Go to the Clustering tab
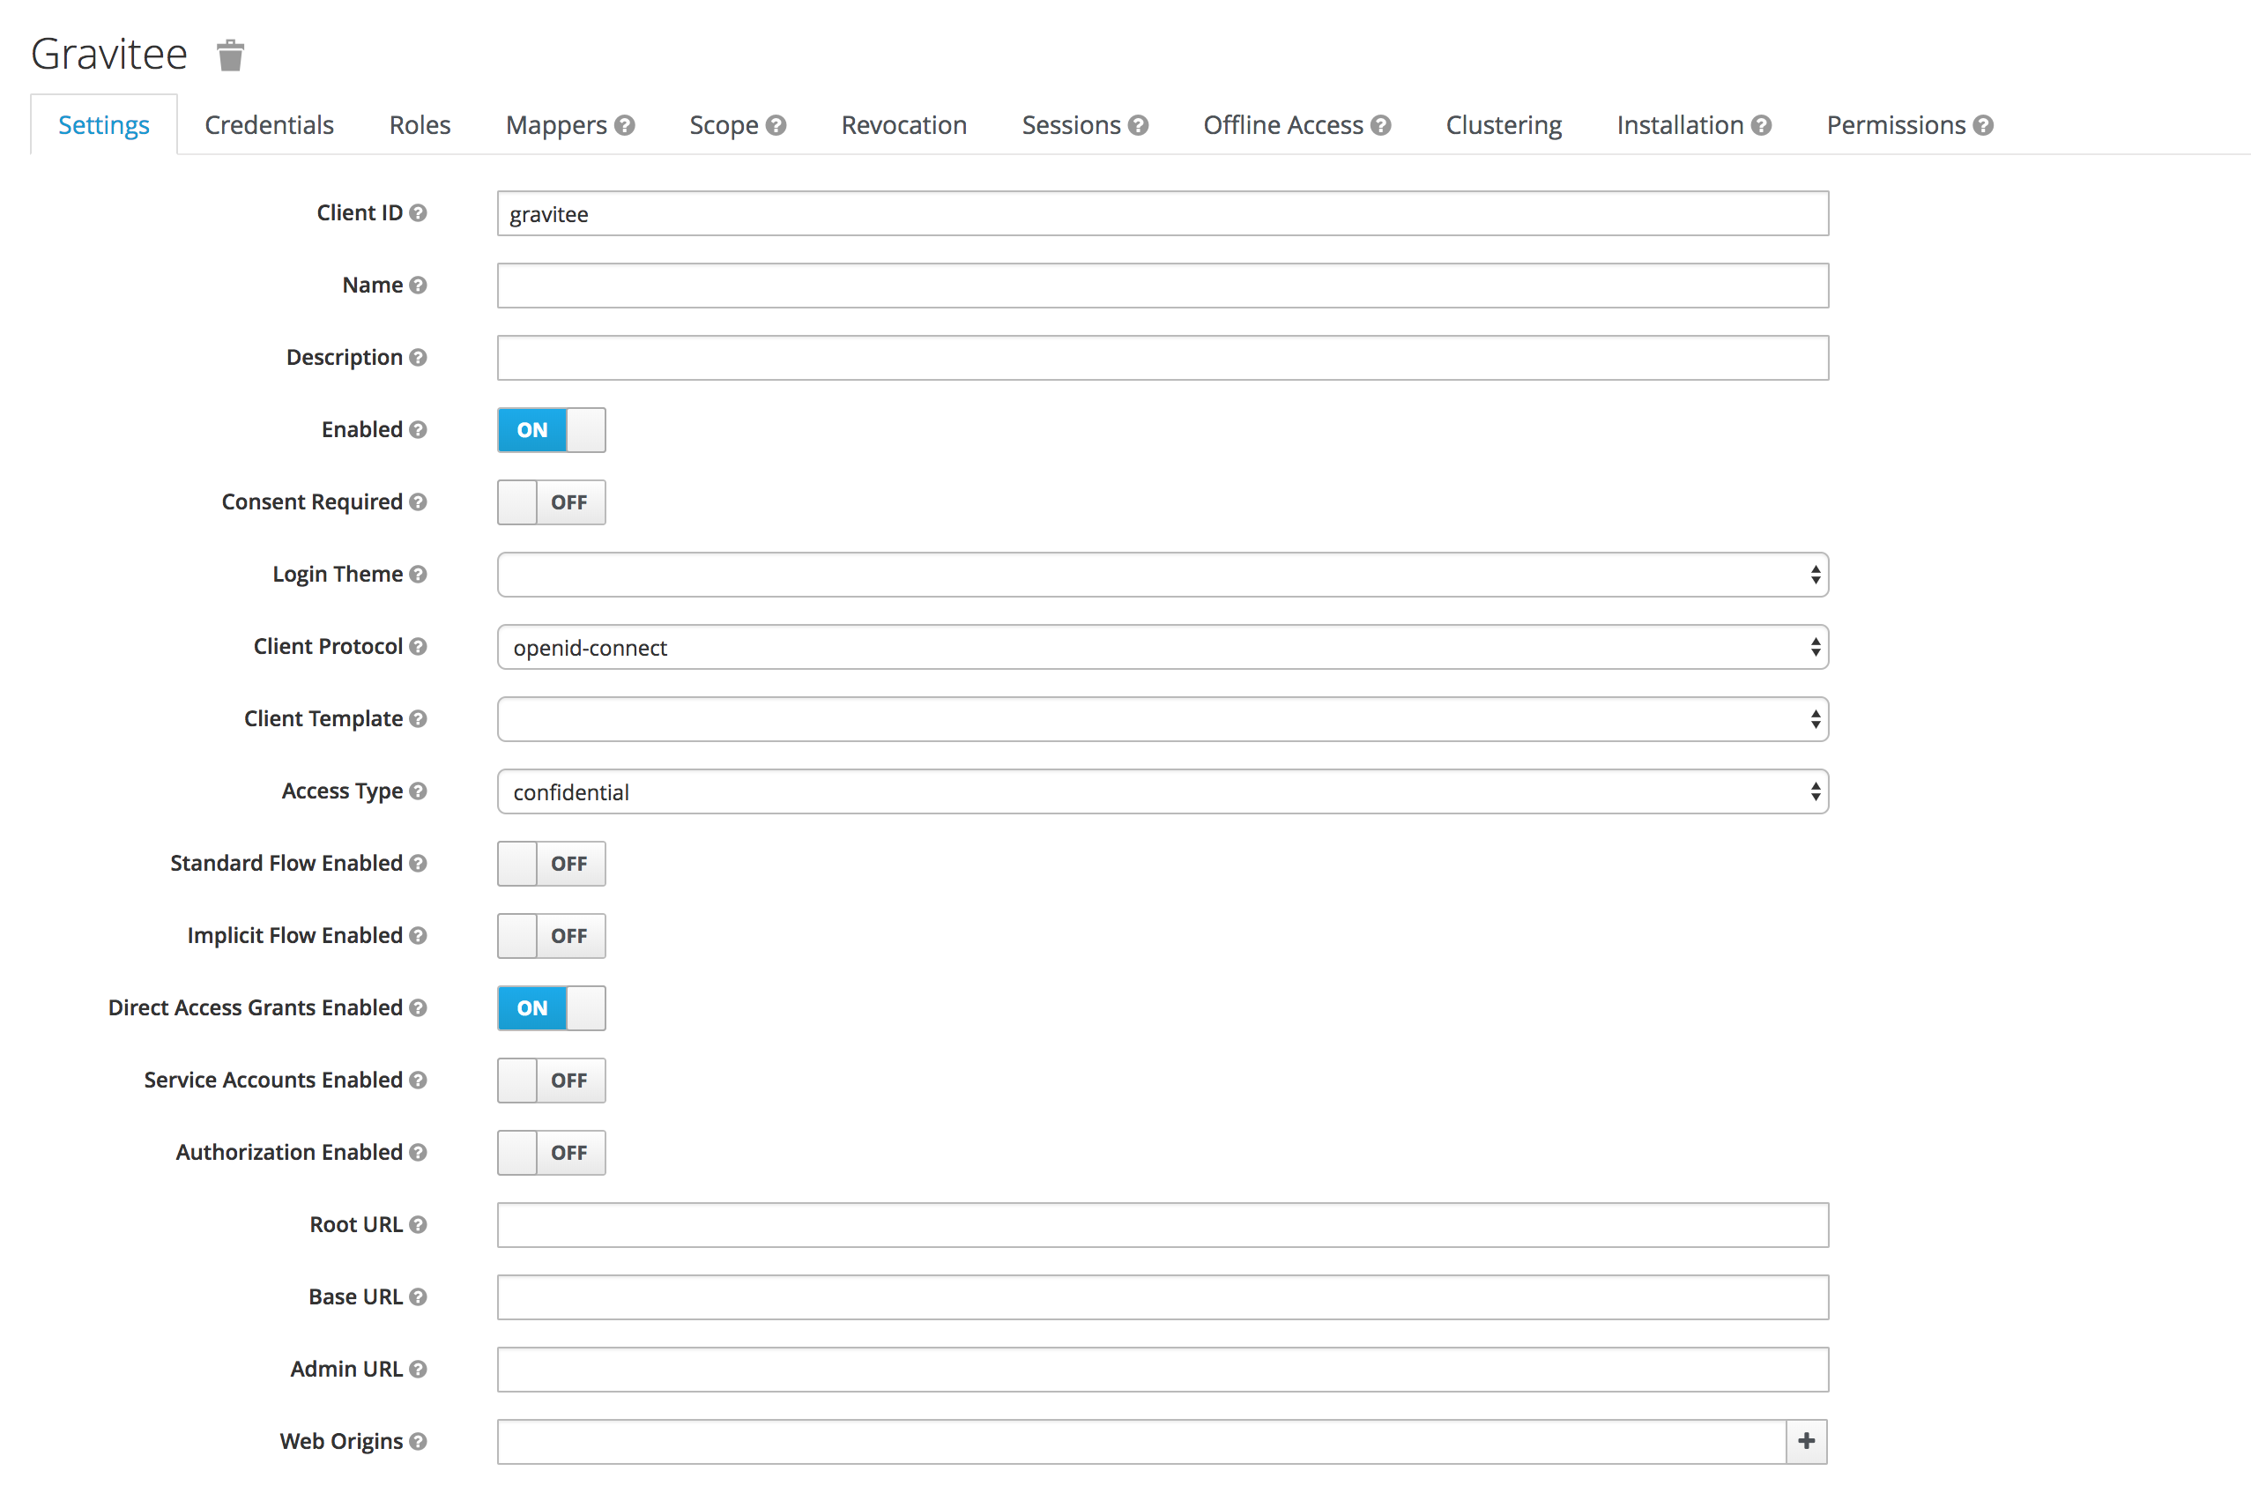 1503,126
